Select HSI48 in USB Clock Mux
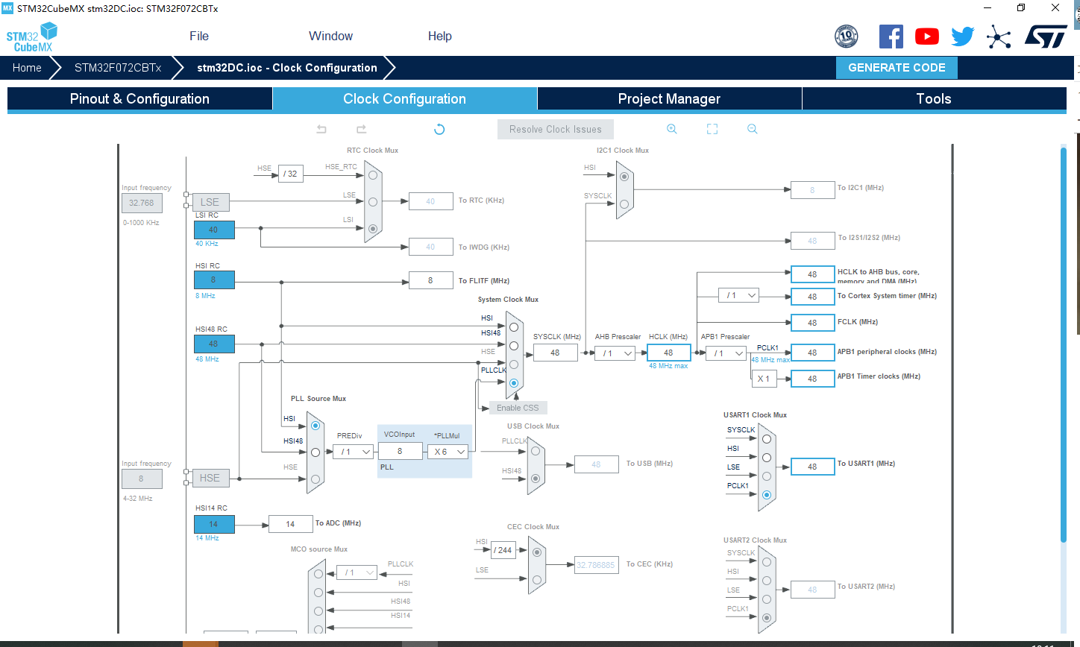1080x647 pixels. pos(536,479)
